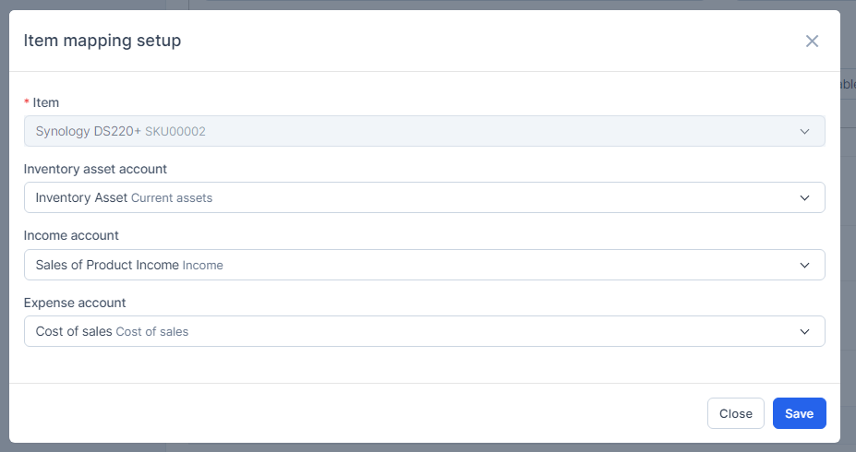Click the Item mapping setup title
The image size is (856, 452).
pos(102,41)
